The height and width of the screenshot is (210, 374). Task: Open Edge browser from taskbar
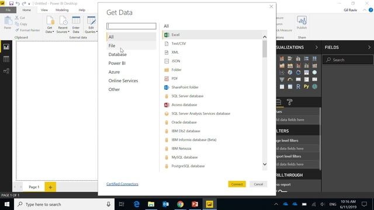[136, 204]
